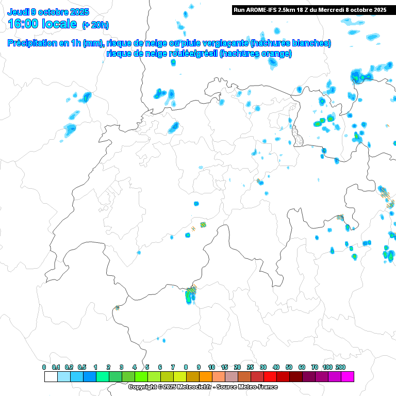Click the mint green legend swatch at 1
Screen dimensions: 396x396
(x=102, y=377)
